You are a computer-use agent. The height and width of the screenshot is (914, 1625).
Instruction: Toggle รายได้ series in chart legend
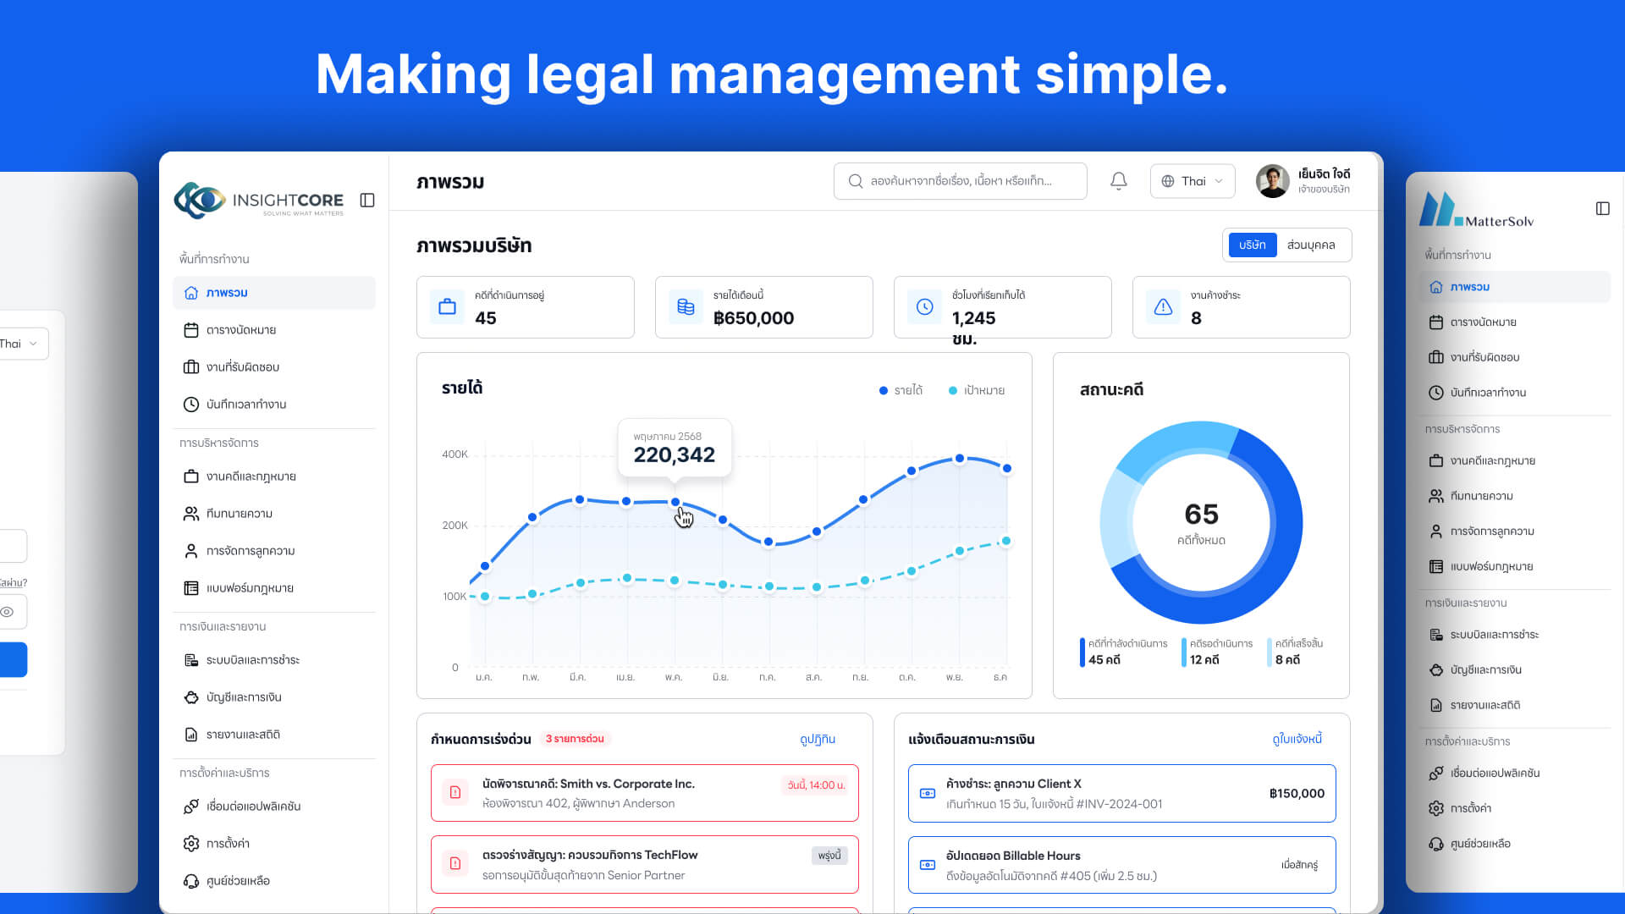click(x=901, y=390)
